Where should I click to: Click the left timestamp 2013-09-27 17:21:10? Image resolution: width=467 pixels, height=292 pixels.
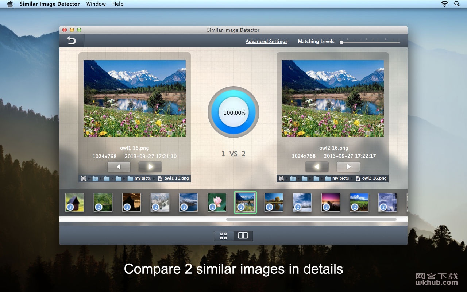[151, 156]
